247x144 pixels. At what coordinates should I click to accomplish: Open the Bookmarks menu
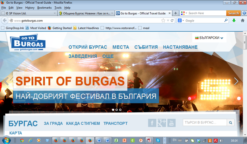pos(44,8)
